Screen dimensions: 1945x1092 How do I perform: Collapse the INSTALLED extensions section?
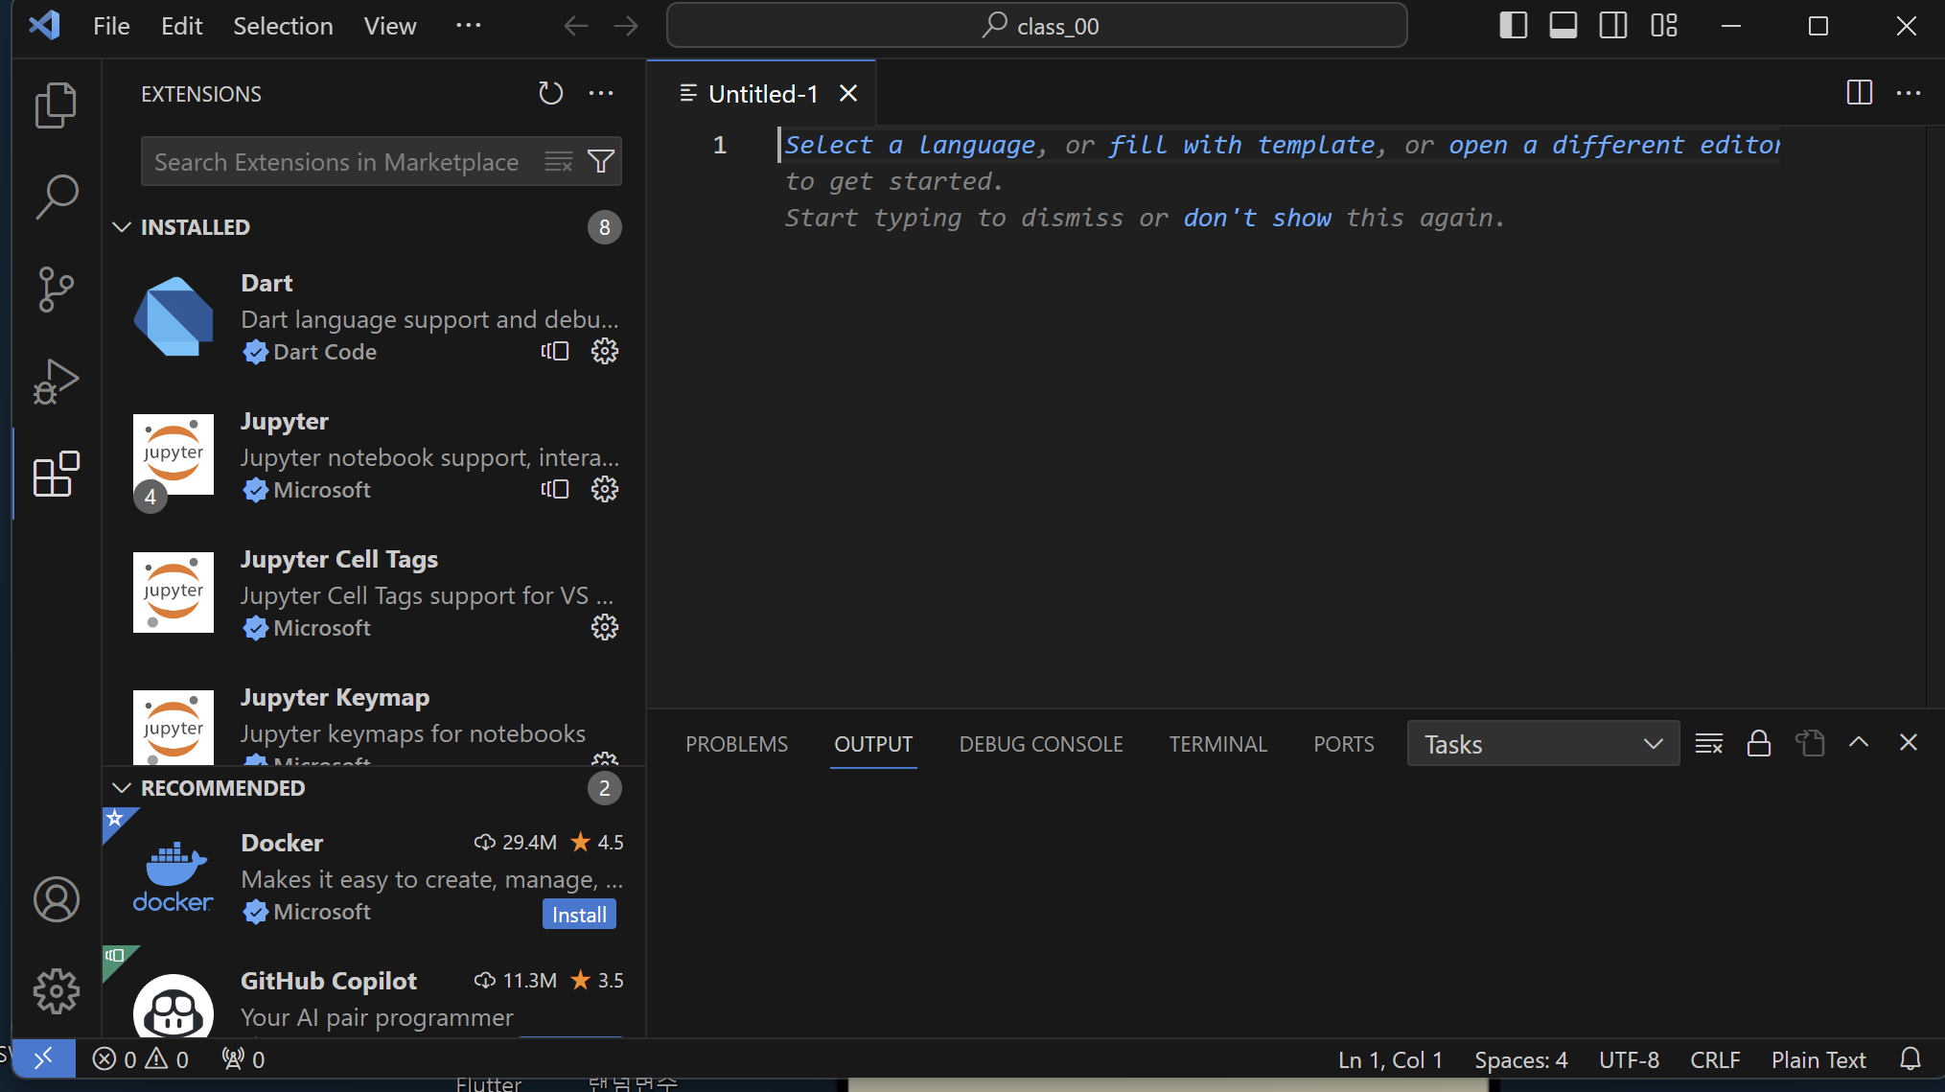click(122, 227)
